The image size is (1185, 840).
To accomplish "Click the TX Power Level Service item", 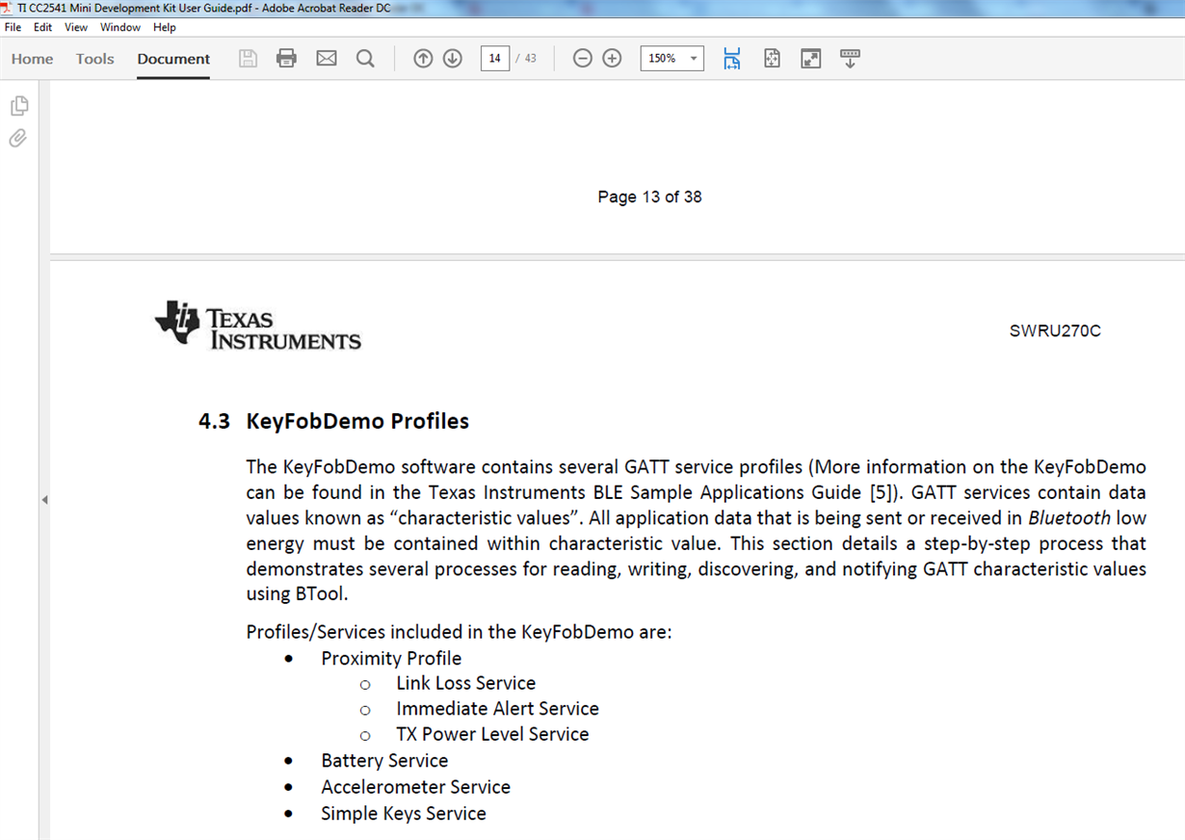I will click(492, 734).
